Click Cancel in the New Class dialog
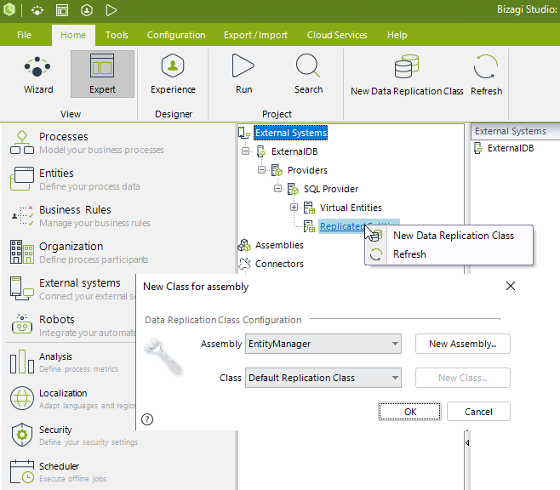Screen dimensions: 560x490 click(x=478, y=412)
